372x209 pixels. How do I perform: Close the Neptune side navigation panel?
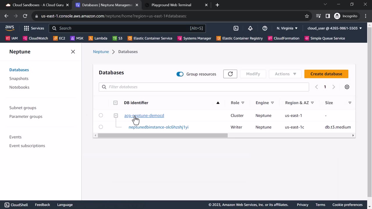click(x=73, y=52)
